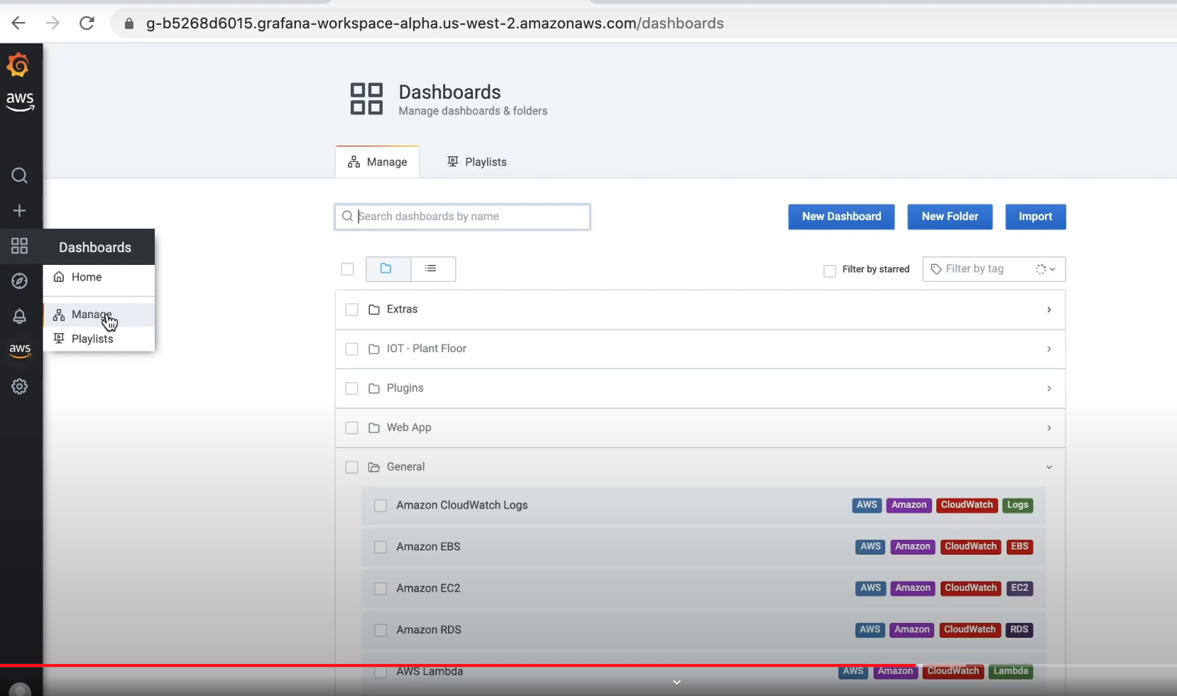Focus the Search dashboards by name field
This screenshot has height=696, width=1177.
462,217
